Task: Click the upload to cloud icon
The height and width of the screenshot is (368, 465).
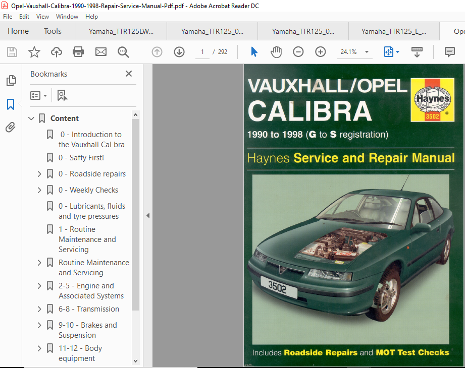Action: (57, 52)
